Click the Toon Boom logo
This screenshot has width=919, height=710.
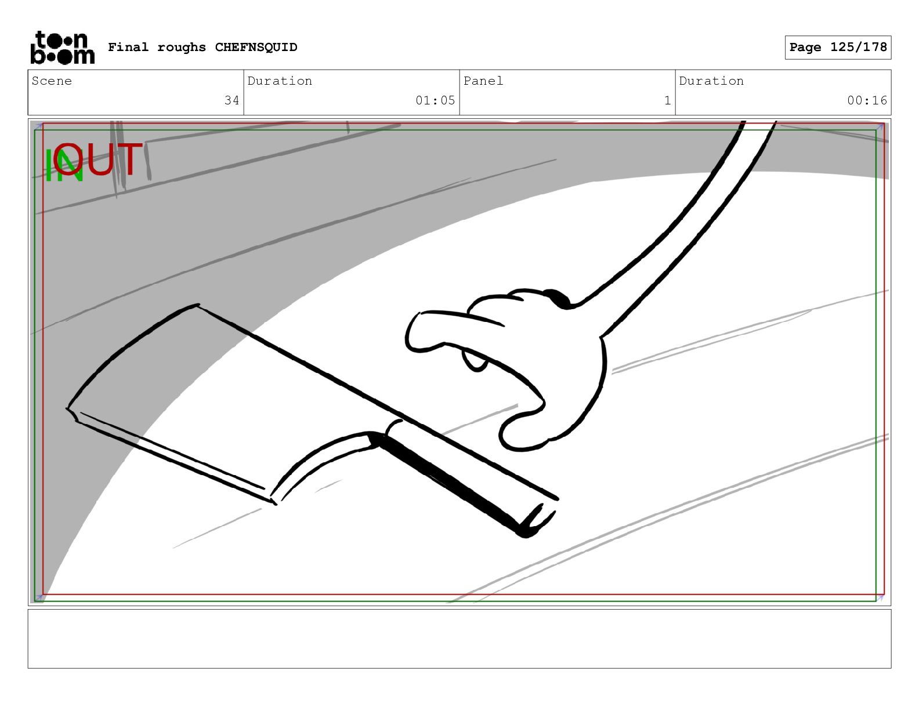click(x=62, y=48)
